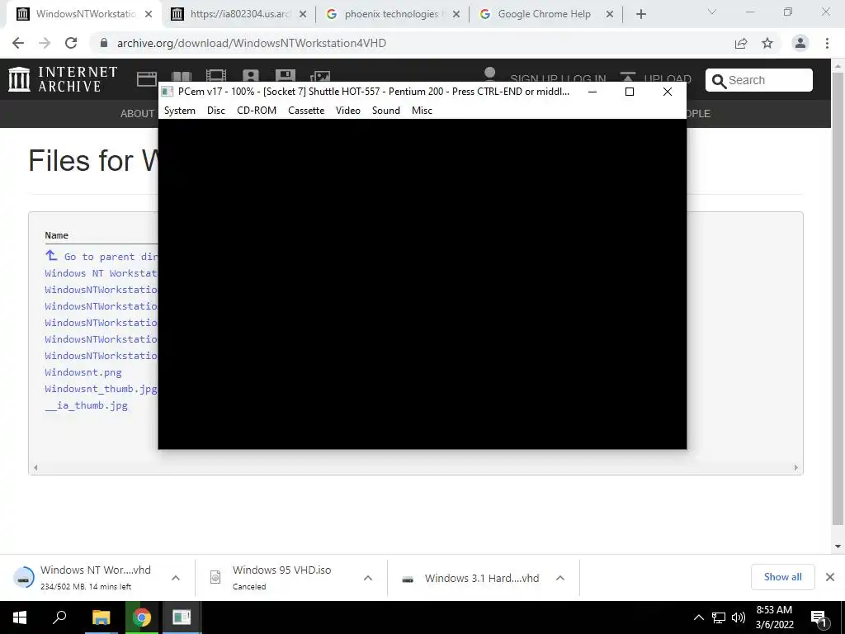This screenshot has height=634, width=845.
Task: Open the ABOUT link in Archive nav
Action: (x=138, y=114)
